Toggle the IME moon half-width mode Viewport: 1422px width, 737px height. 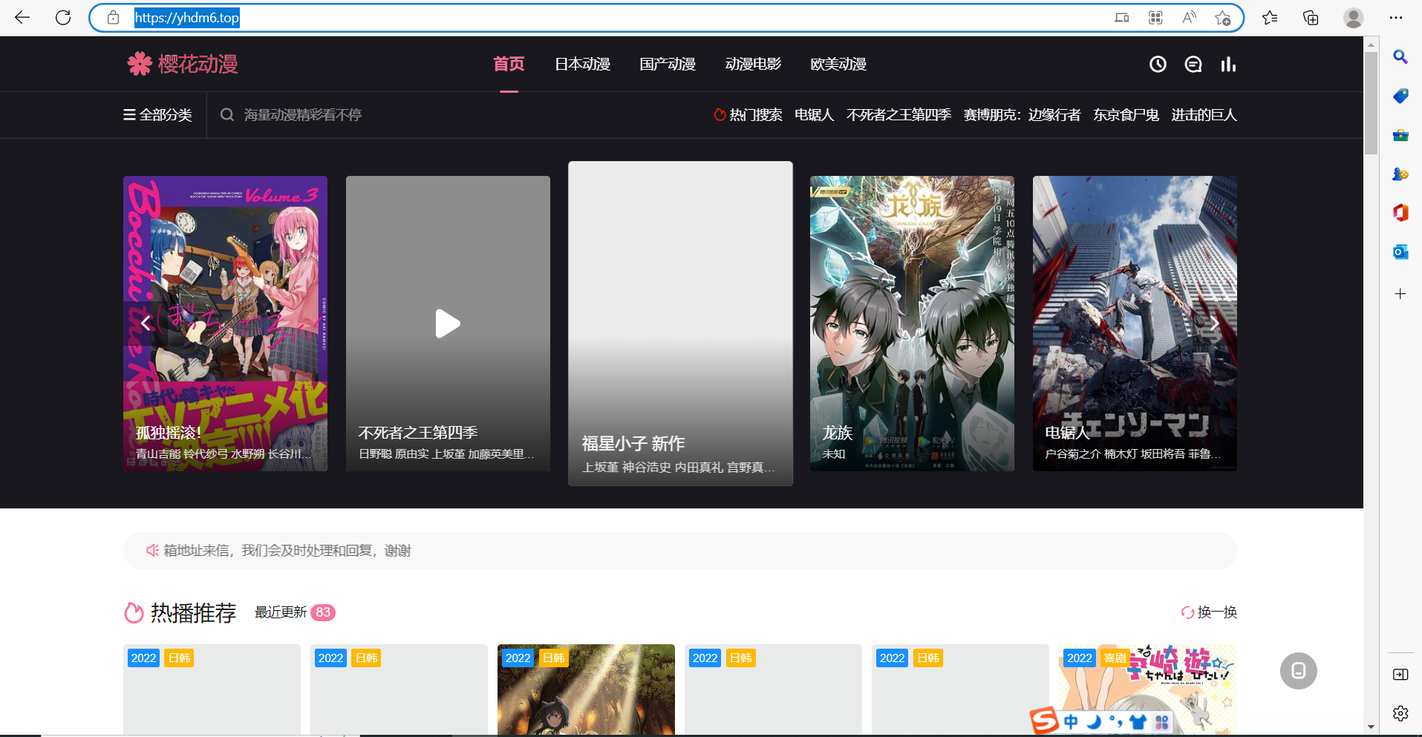pyautogui.click(x=1093, y=722)
